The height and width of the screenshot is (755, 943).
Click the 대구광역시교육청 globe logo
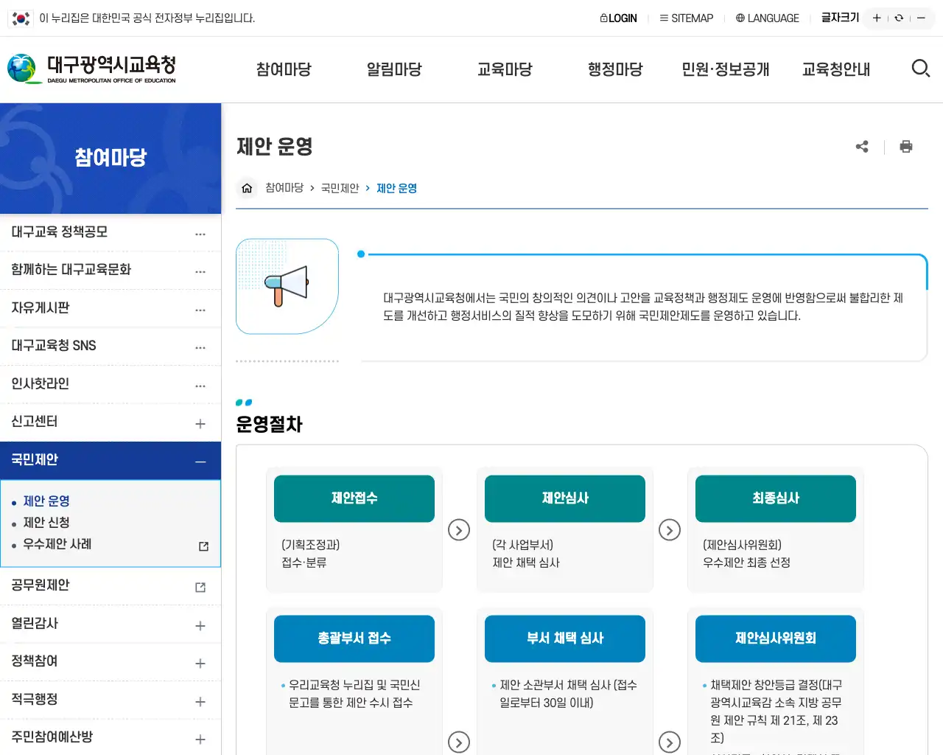(x=23, y=68)
